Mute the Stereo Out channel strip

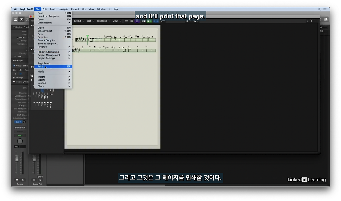34,180
